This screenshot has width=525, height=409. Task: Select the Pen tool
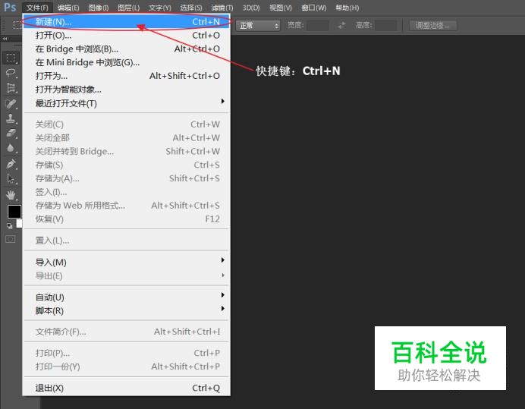(x=11, y=164)
